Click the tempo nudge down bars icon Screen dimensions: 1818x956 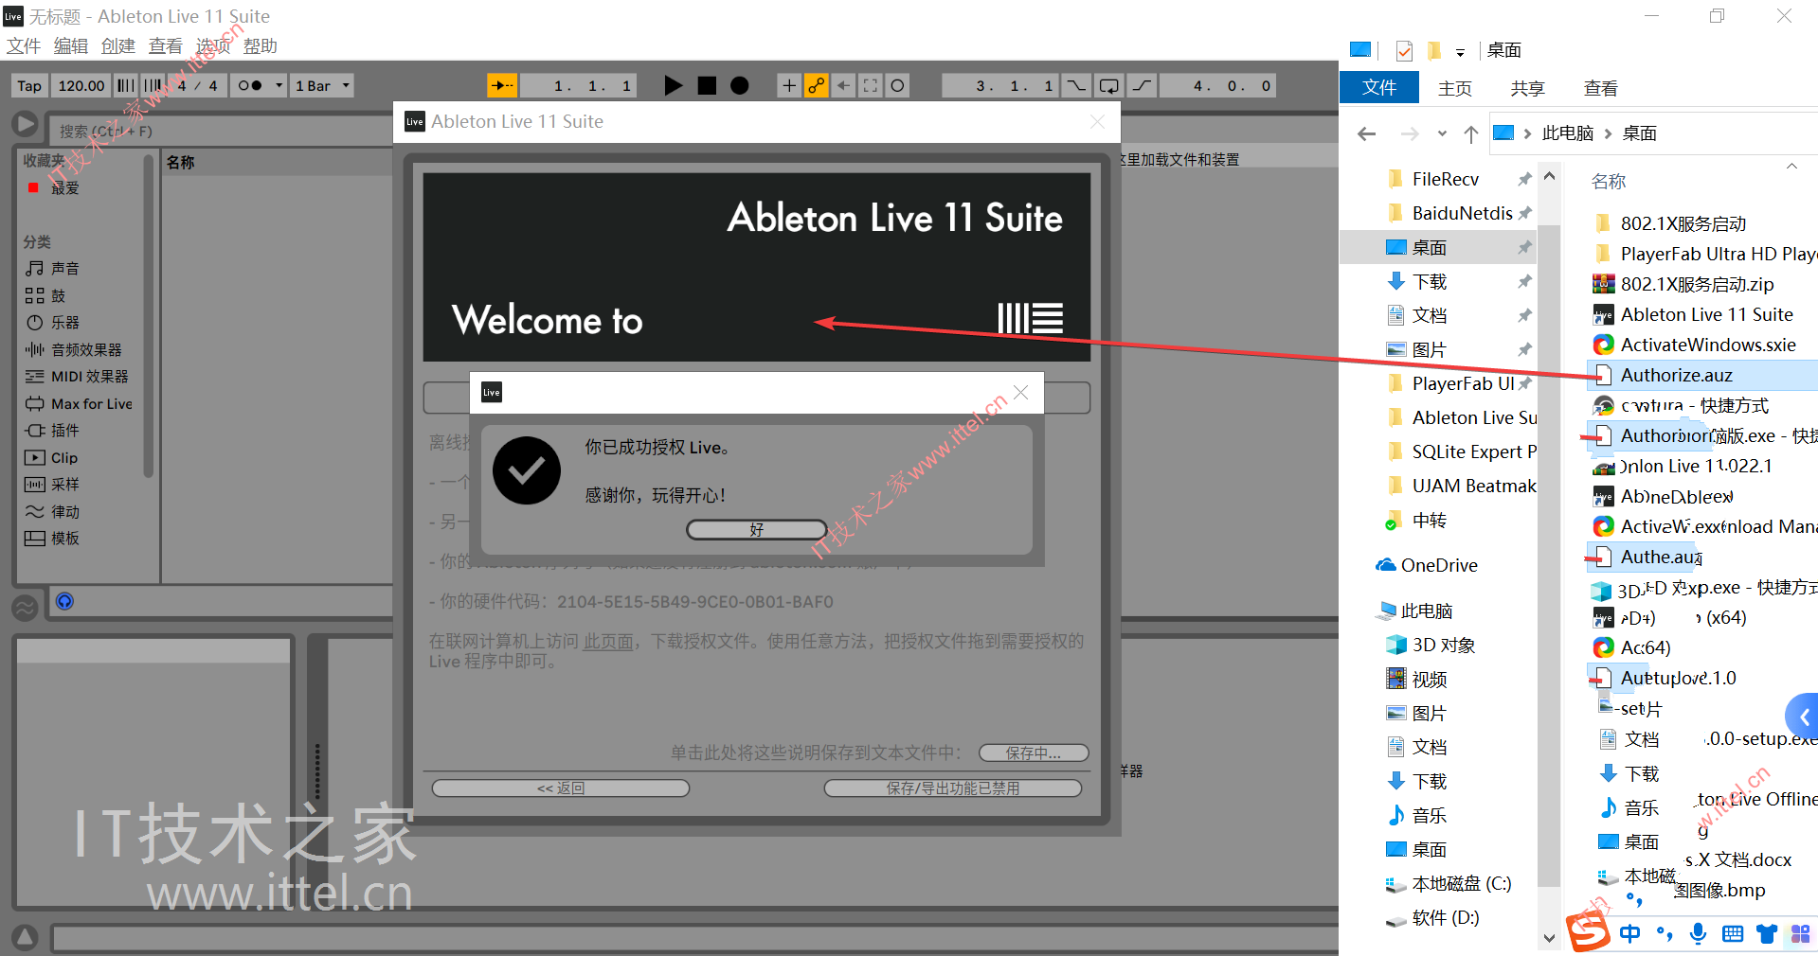click(125, 85)
